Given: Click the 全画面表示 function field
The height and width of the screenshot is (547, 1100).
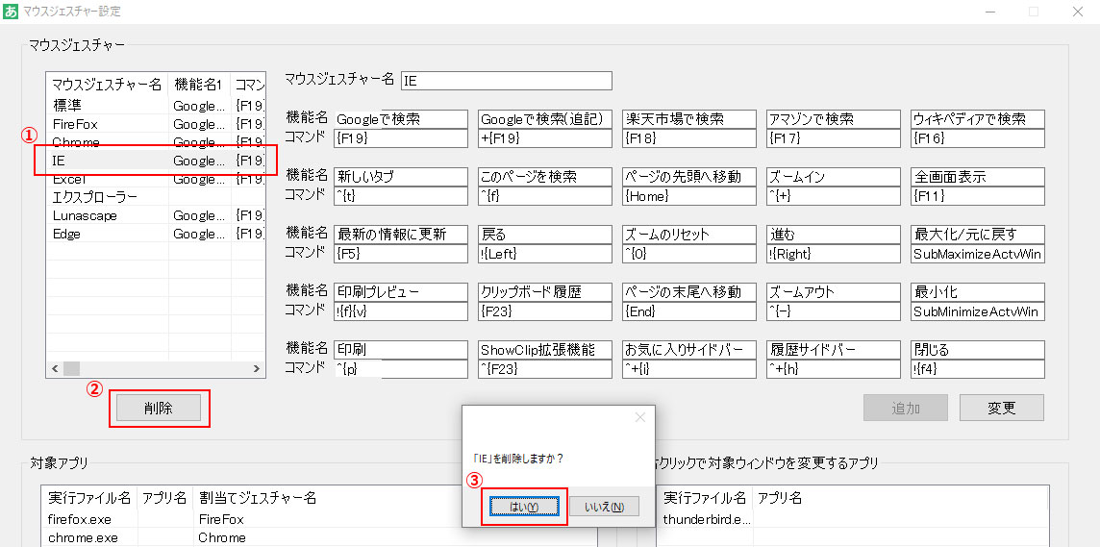Looking at the screenshot, I should coord(978,177).
